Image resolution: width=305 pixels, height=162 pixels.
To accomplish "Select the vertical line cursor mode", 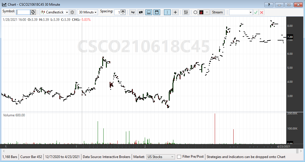I will (167, 12).
